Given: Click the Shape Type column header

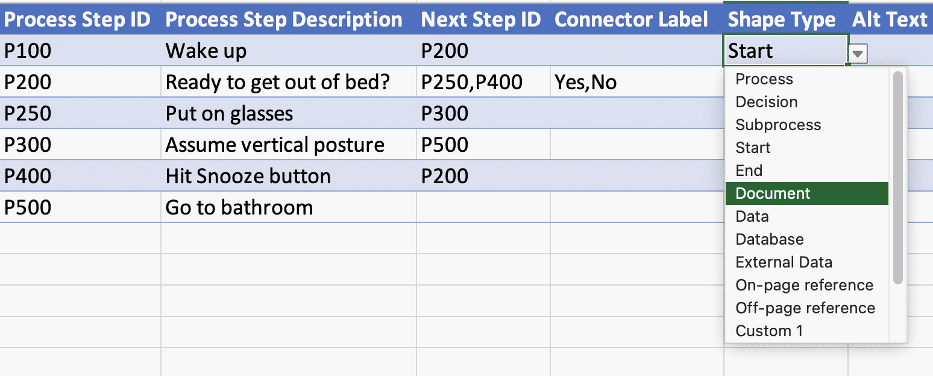Looking at the screenshot, I should [781, 20].
